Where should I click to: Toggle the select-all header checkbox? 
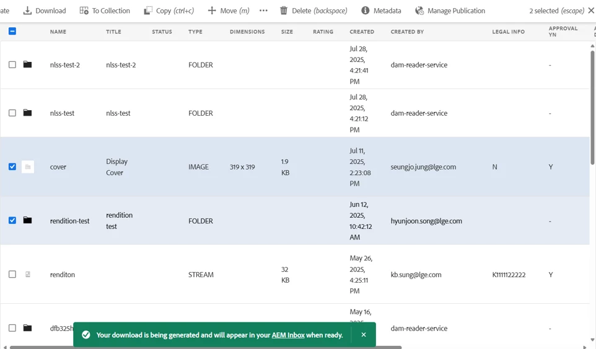pyautogui.click(x=12, y=31)
